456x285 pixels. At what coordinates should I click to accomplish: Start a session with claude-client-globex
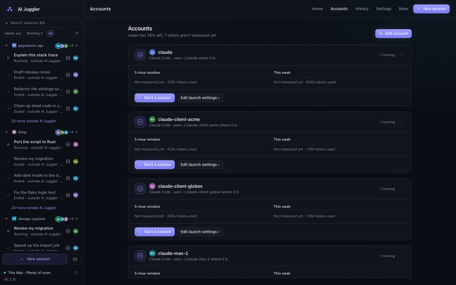(154, 232)
